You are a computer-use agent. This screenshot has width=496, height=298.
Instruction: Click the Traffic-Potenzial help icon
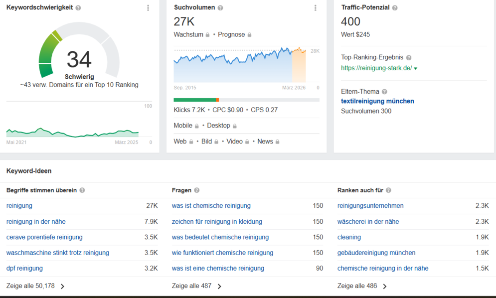pos(395,8)
